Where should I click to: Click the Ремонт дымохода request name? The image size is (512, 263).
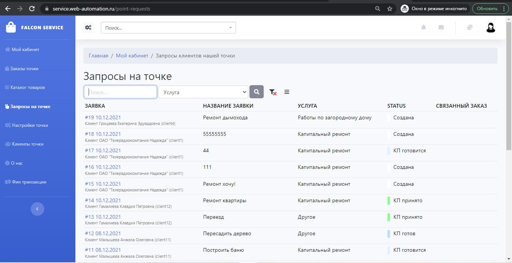(x=225, y=117)
